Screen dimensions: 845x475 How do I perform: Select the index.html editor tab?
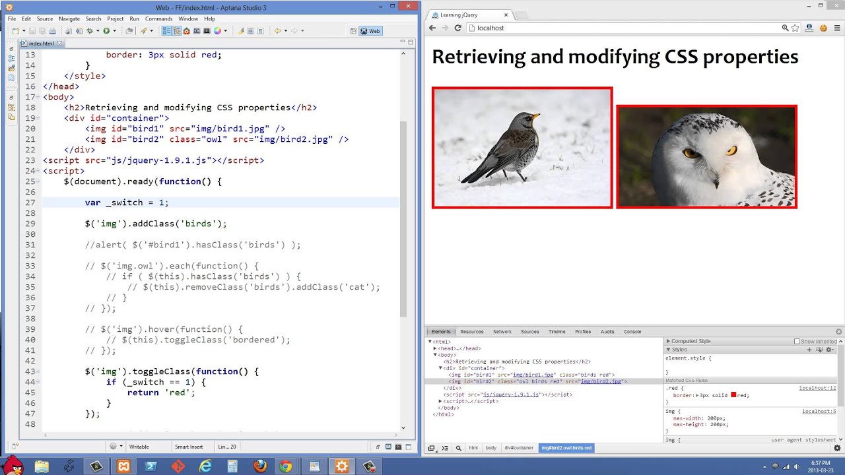pos(41,43)
